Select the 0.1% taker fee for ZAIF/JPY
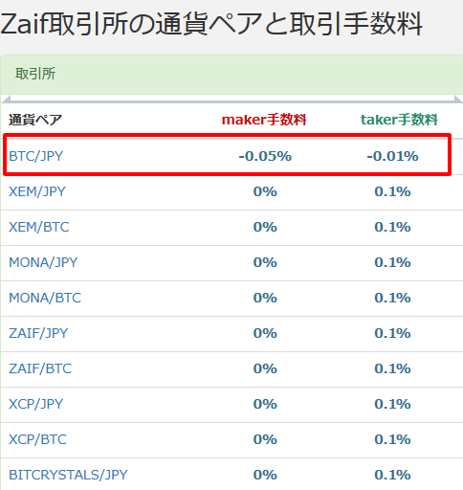This screenshot has height=490, width=463. tap(392, 333)
